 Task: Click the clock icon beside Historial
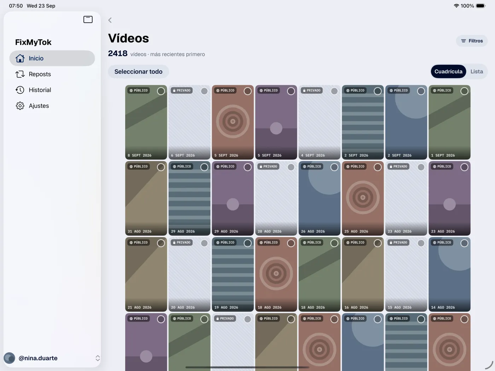20,90
